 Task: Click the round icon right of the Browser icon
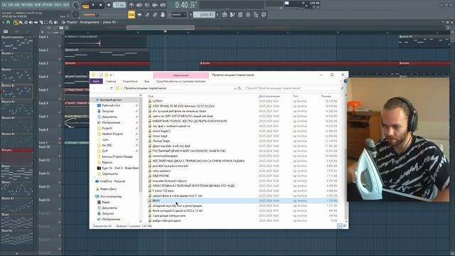point(264,14)
